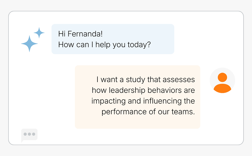This screenshot has width=252, height=156.
Task: Click the orange head of the avatar
Action: coord(222,77)
